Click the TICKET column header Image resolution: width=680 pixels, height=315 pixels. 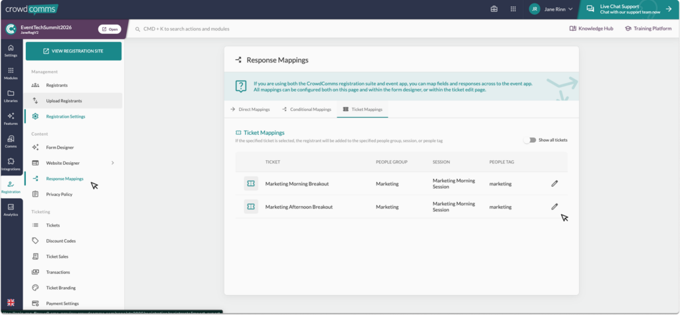coord(273,162)
